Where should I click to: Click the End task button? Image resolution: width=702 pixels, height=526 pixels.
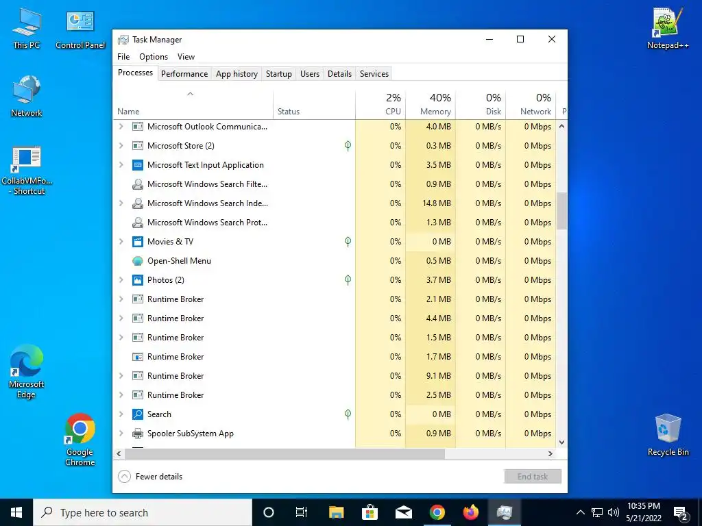(x=533, y=477)
